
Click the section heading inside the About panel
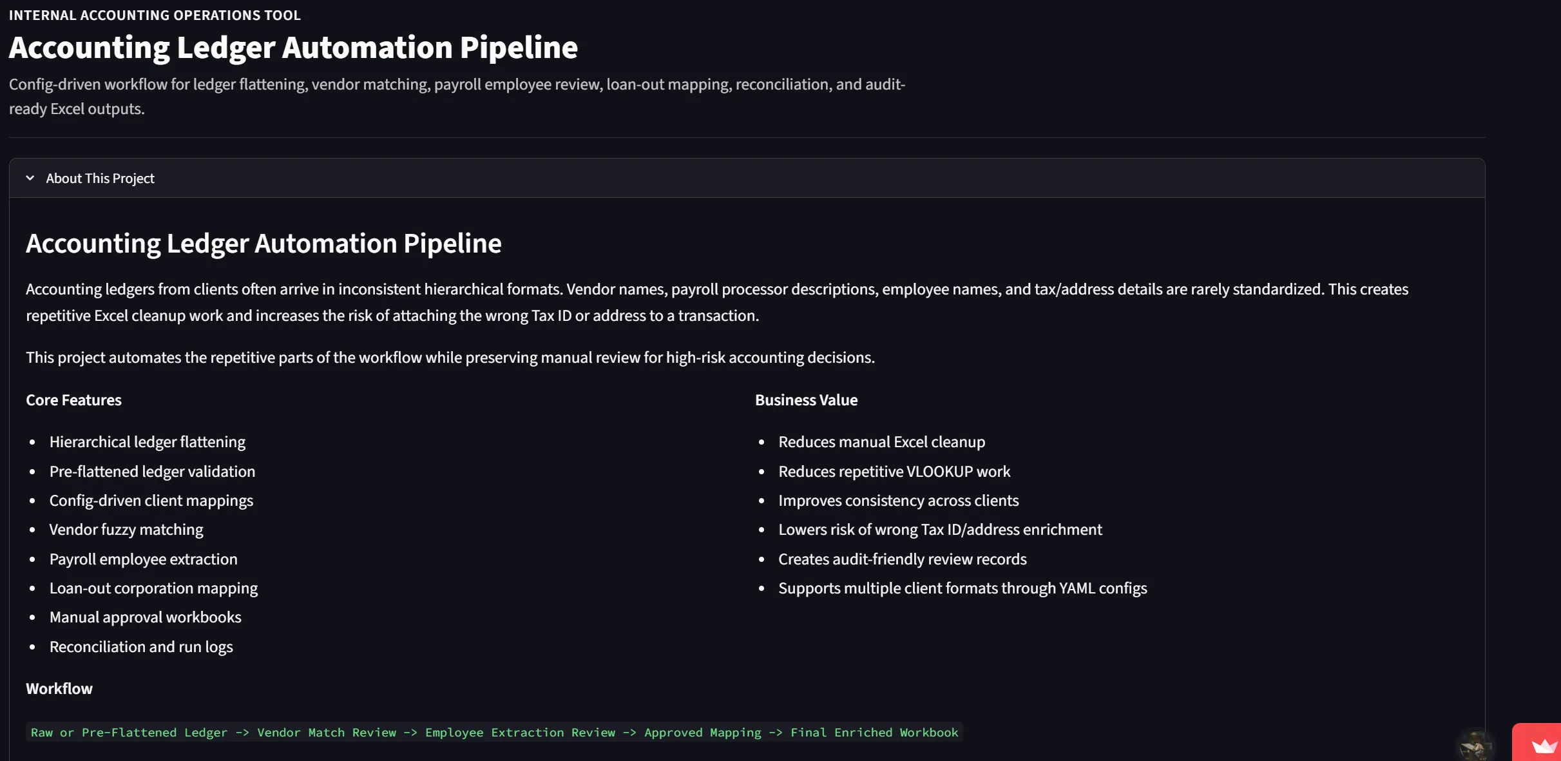coord(263,243)
